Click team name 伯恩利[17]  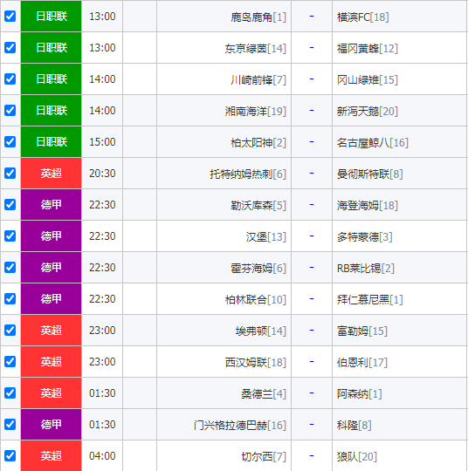(362, 363)
